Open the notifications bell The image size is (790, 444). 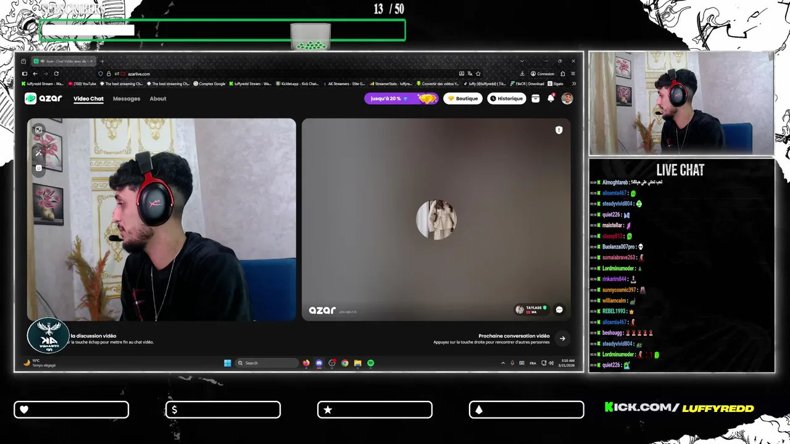pos(551,99)
